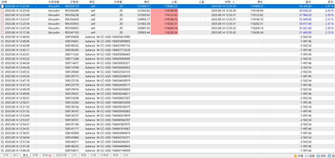Click balance icon of row 508105600

(2, 37)
